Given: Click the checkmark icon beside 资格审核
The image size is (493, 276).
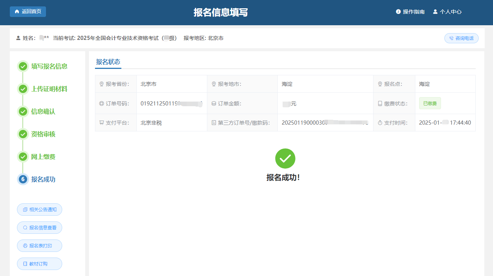Looking at the screenshot, I should [23, 134].
